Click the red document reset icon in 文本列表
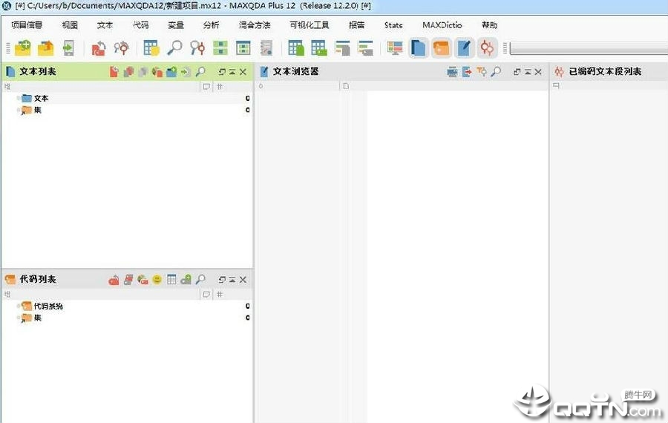The height and width of the screenshot is (423, 668). click(x=114, y=71)
